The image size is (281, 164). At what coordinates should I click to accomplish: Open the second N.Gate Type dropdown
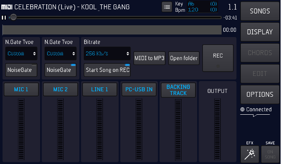pyautogui.click(x=61, y=53)
